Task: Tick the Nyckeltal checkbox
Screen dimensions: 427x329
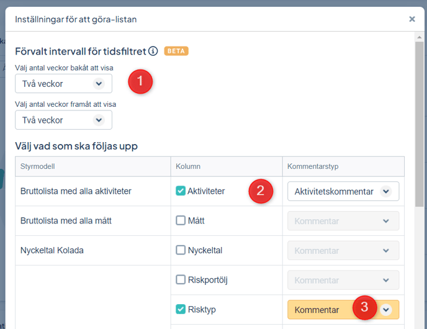Action: click(181, 250)
